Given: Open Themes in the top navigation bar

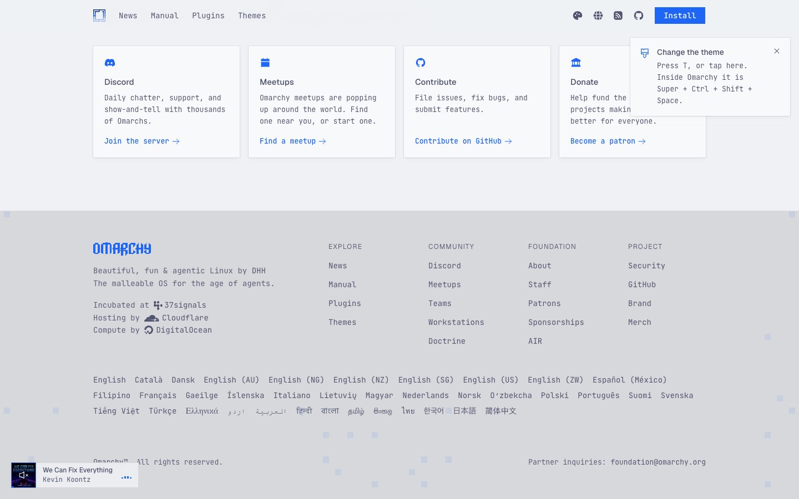Looking at the screenshot, I should click(252, 16).
